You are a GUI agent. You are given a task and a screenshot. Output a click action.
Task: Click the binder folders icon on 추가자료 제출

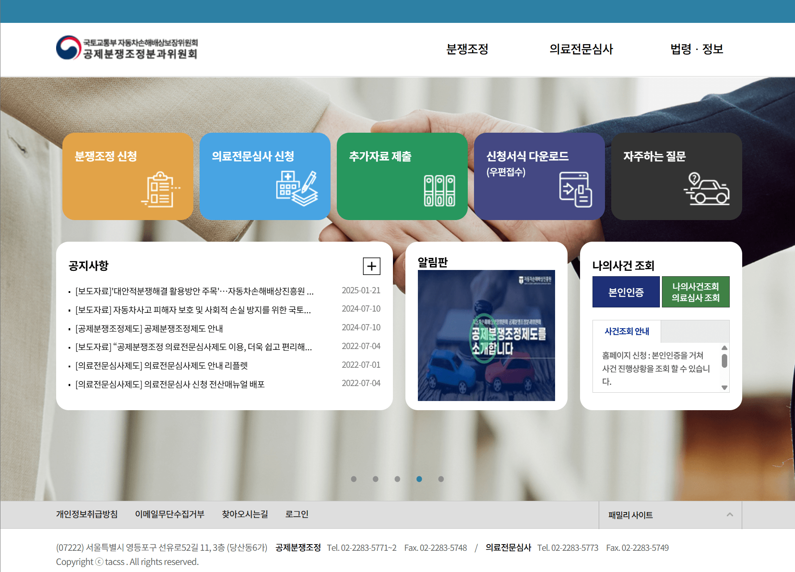(x=439, y=191)
